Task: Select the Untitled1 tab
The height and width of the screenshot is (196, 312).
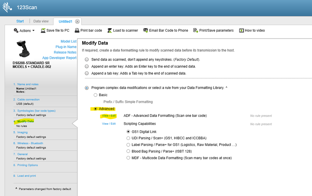Action: click(x=66, y=21)
